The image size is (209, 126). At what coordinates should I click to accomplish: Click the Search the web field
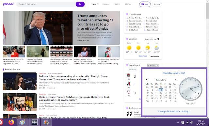[46, 4]
